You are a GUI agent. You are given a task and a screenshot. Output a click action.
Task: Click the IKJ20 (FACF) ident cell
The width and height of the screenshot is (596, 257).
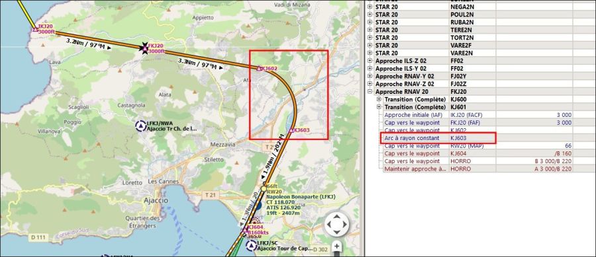coord(472,115)
